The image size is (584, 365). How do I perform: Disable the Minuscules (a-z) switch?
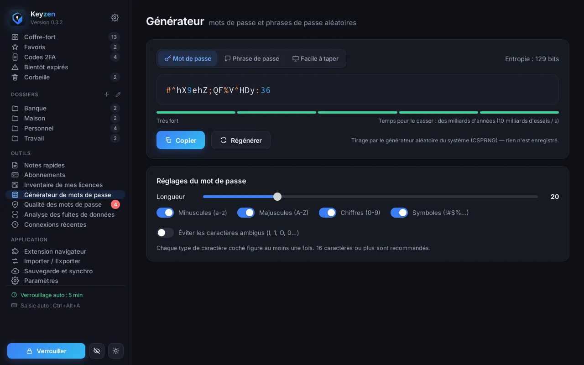(165, 213)
